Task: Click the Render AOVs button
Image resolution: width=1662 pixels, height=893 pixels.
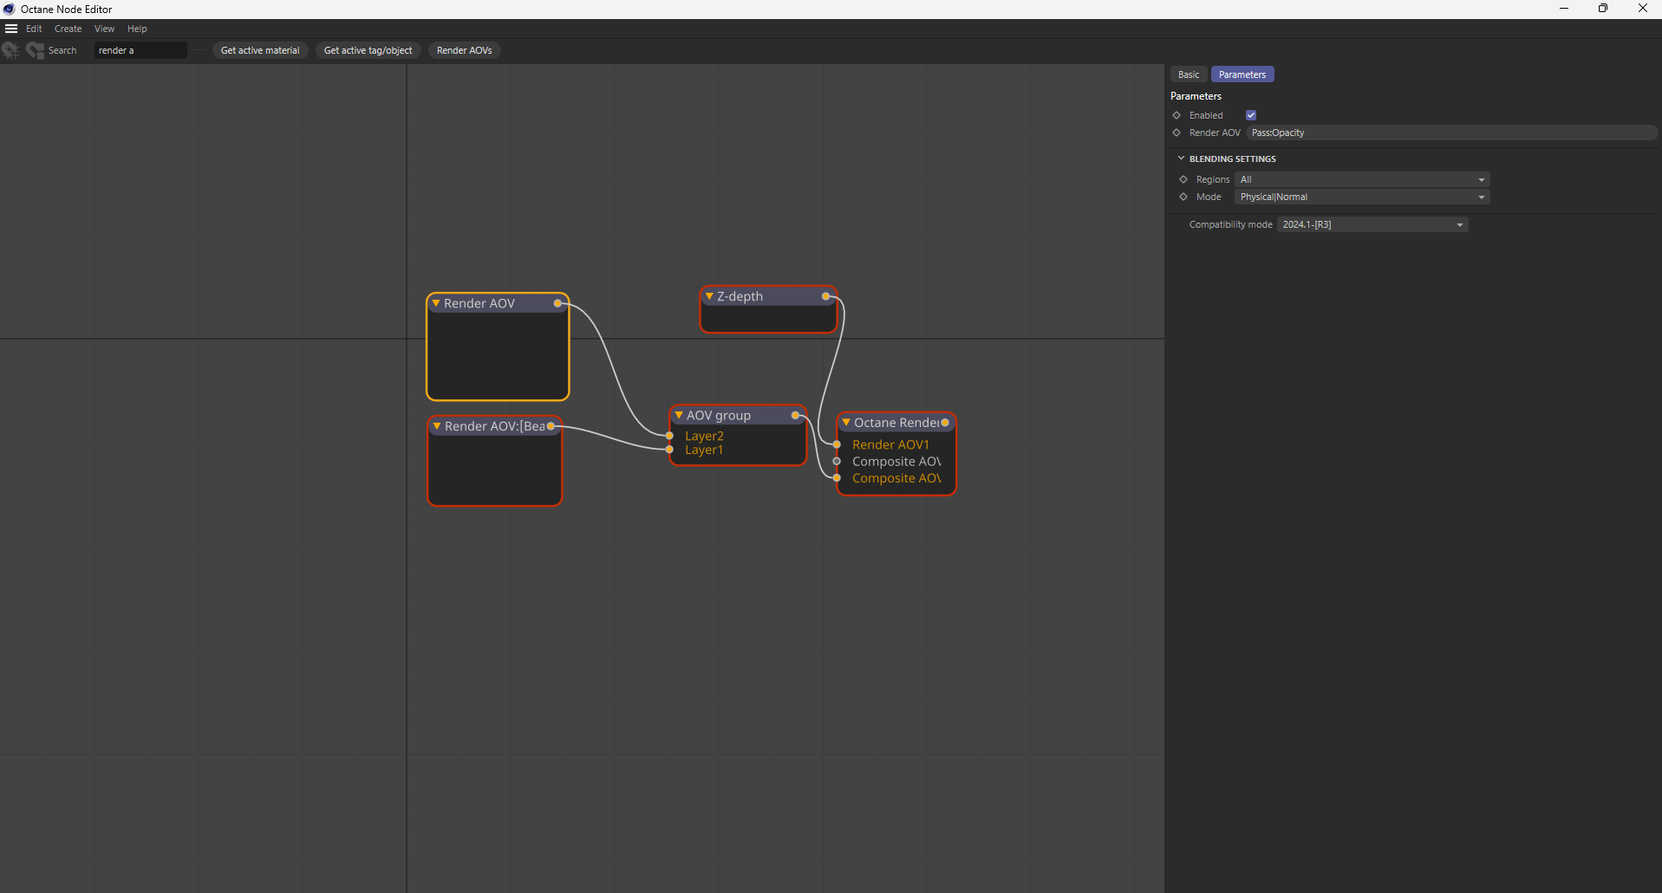Action: click(465, 50)
